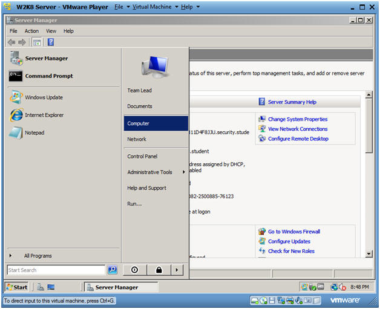Click the Start Search input box
The height and width of the screenshot is (309, 380).
coord(56,270)
